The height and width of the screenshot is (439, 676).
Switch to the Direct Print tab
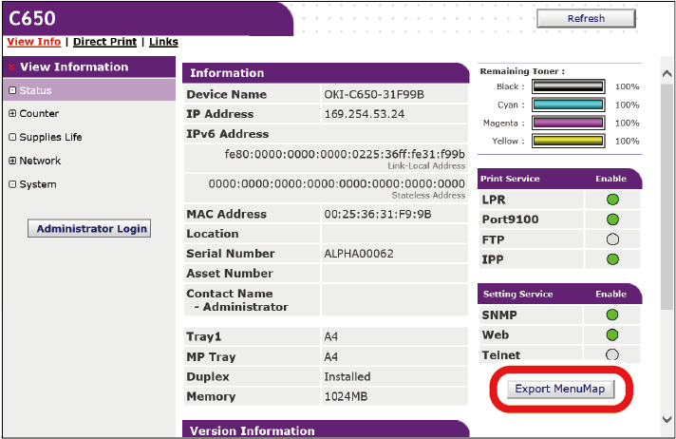coord(104,42)
